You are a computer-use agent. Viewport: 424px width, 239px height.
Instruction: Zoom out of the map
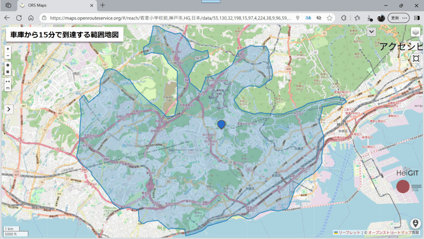pos(8,56)
